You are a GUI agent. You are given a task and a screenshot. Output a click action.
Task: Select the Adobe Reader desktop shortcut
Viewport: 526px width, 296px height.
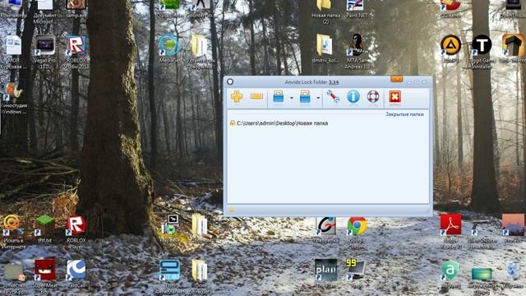[x=451, y=232]
